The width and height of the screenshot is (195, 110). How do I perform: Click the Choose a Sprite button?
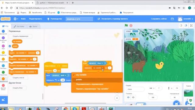point(176,103)
